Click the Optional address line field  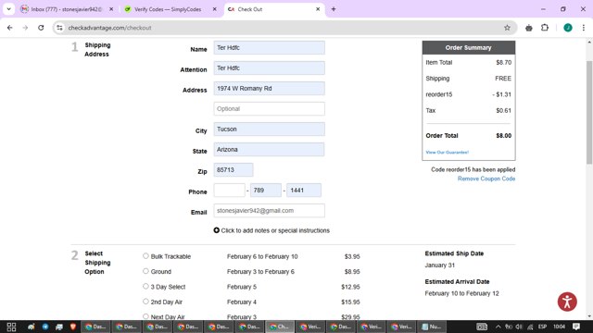coord(269,109)
